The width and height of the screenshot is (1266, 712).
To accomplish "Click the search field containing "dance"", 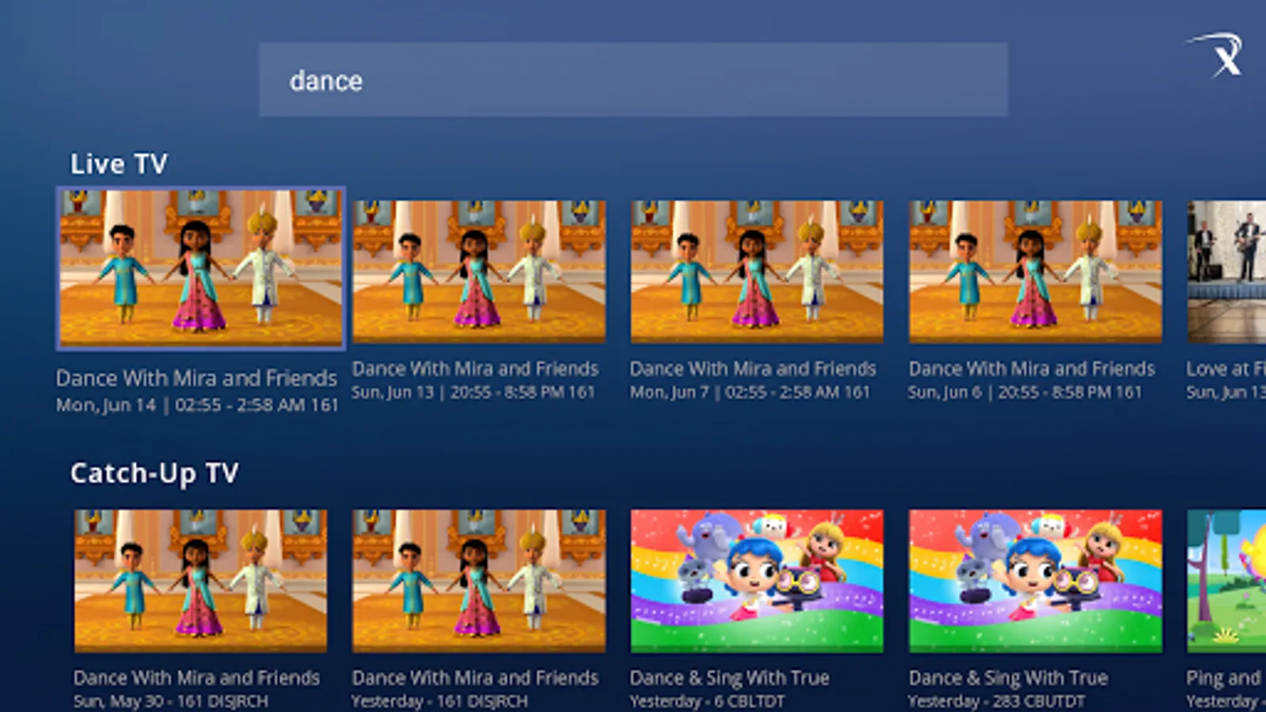I will [633, 80].
